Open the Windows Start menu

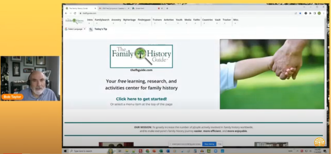click(66, 151)
